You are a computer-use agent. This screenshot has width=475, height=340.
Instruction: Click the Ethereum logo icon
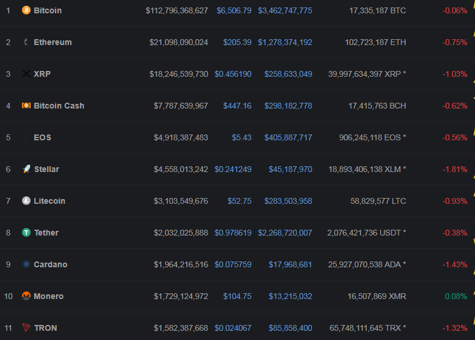click(26, 42)
